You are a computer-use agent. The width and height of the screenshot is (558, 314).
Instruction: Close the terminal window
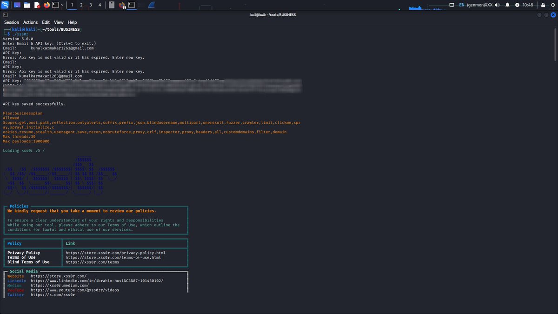(552, 14)
